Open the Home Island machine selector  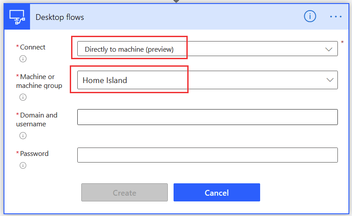click(208, 80)
